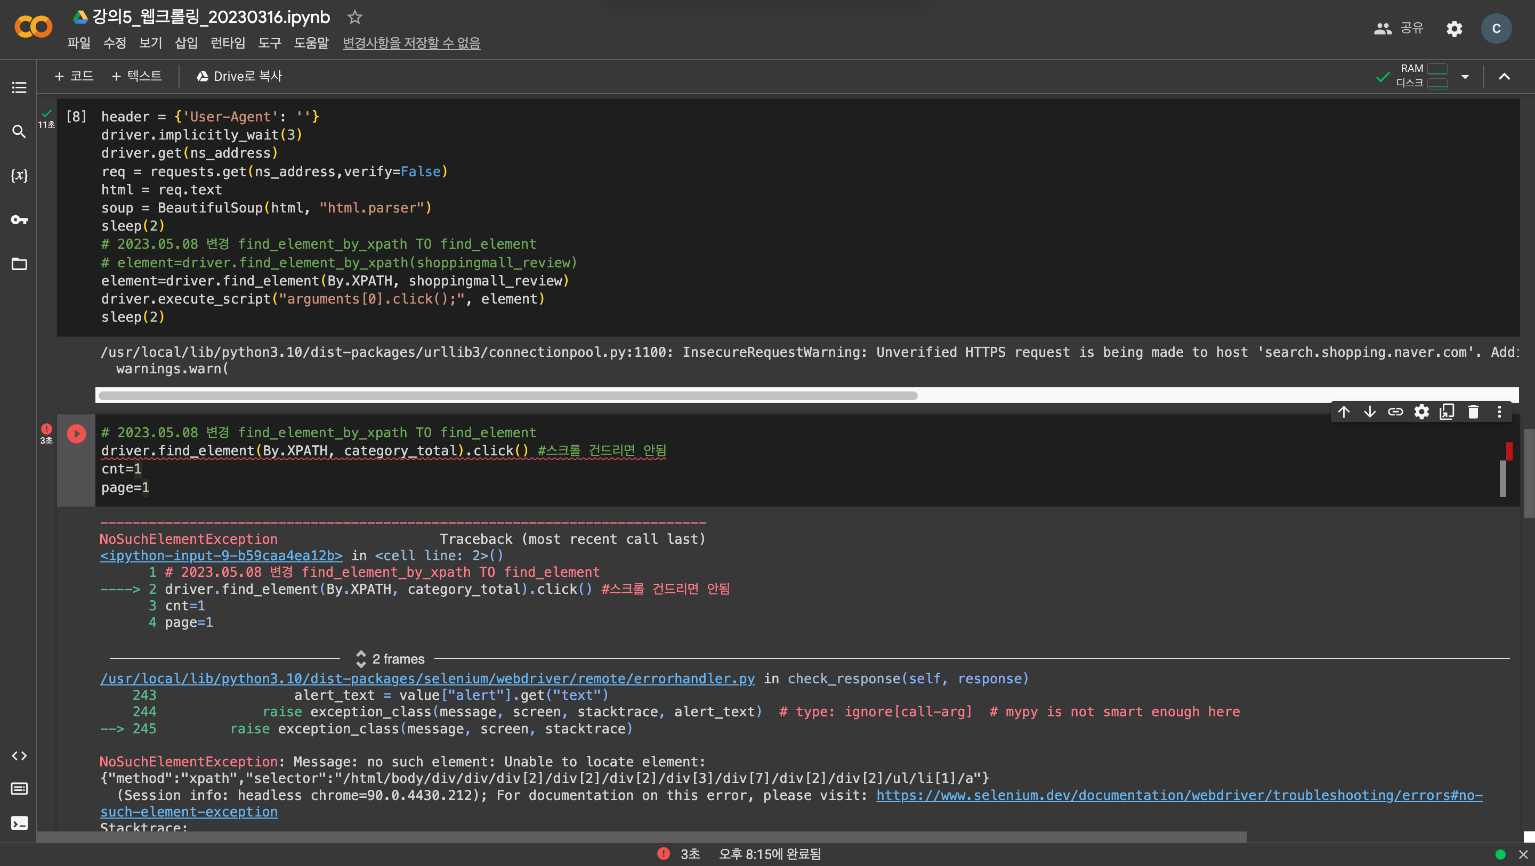Open the terminal panel icon

pos(19,823)
